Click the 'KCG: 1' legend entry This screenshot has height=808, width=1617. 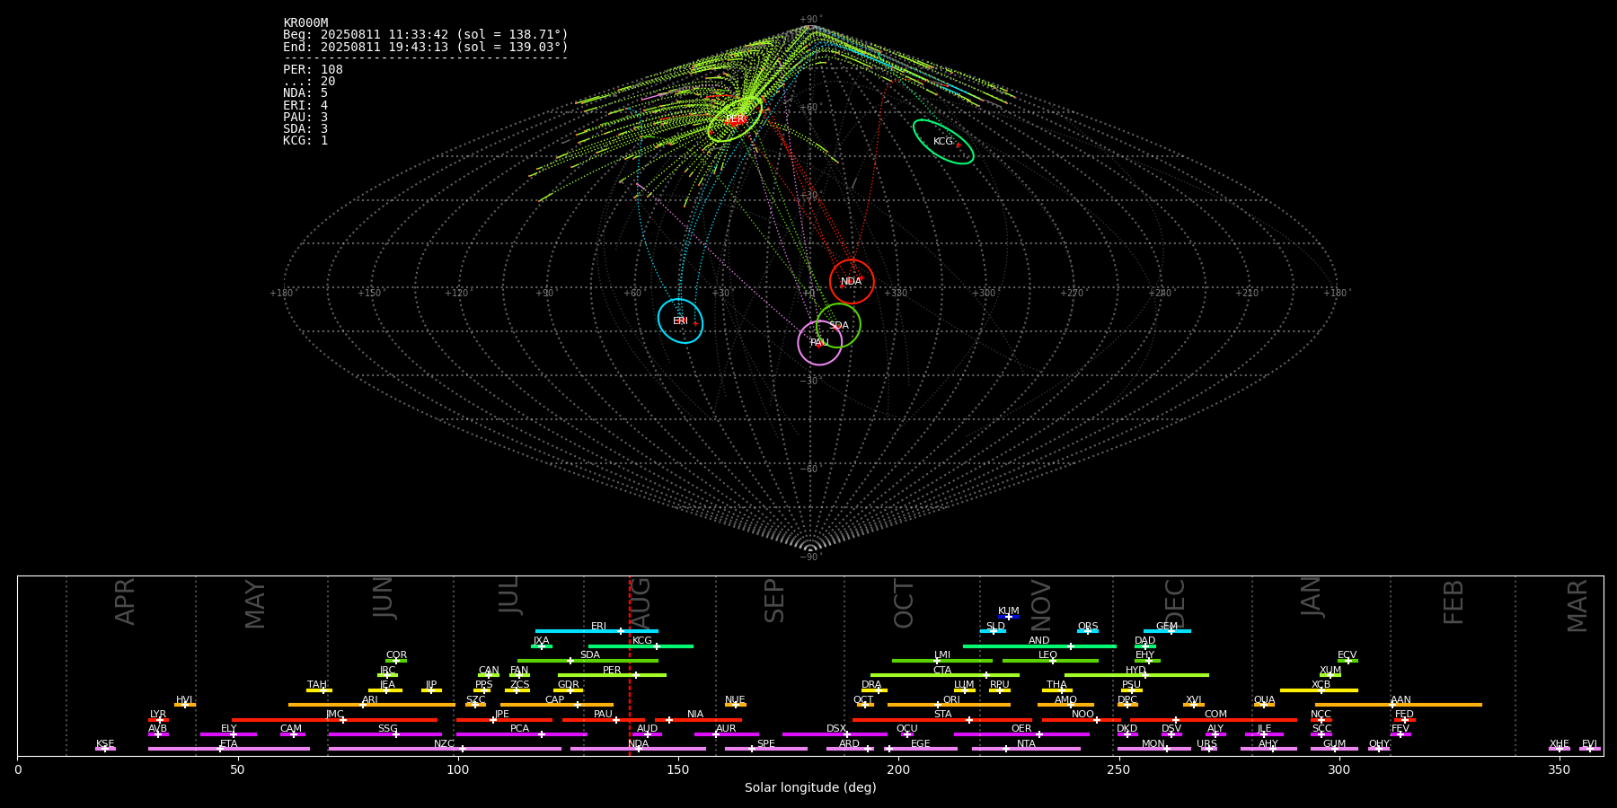[x=305, y=140]
